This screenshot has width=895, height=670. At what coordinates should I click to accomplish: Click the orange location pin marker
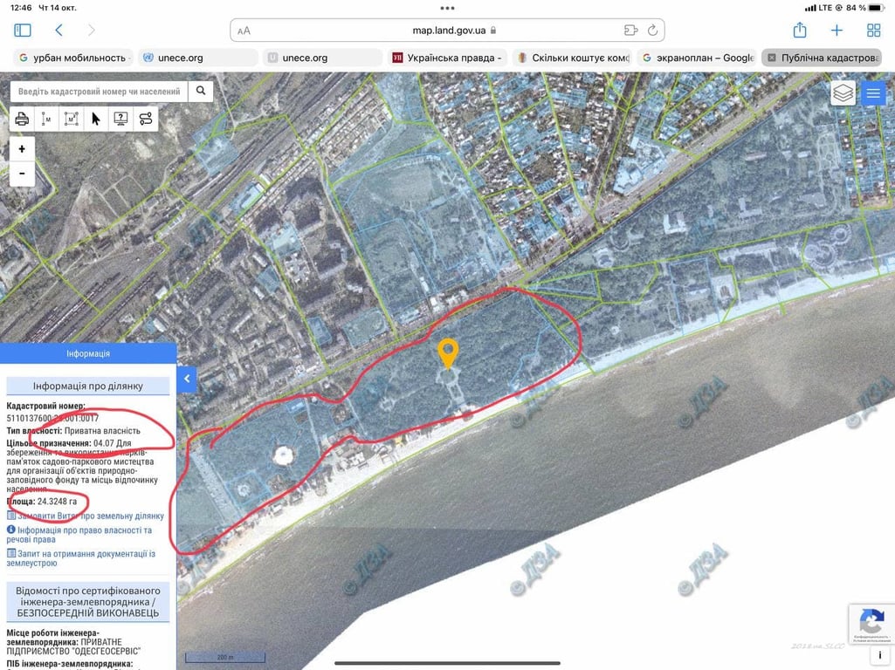point(448,353)
